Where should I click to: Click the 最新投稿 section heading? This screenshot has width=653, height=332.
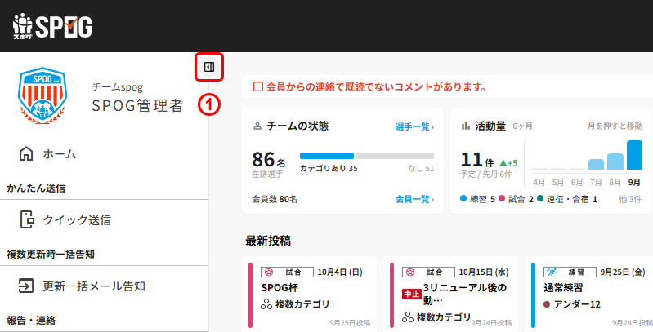(268, 241)
